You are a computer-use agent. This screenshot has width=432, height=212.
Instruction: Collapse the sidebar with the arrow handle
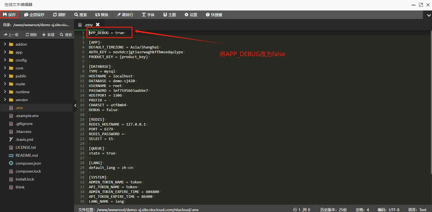coord(75,105)
